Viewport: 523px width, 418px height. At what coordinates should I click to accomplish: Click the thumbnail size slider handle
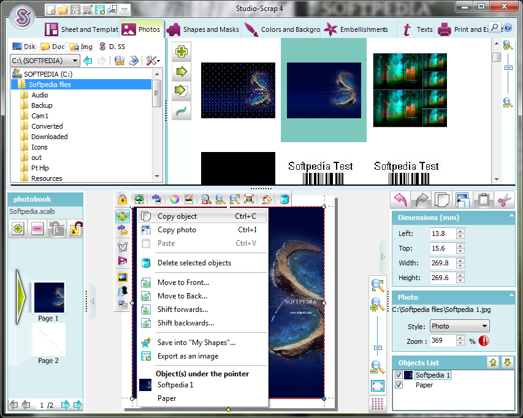click(508, 67)
